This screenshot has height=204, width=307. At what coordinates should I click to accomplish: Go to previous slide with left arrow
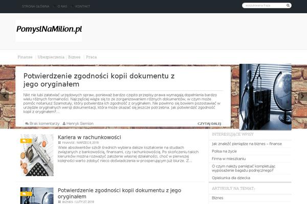4,96
